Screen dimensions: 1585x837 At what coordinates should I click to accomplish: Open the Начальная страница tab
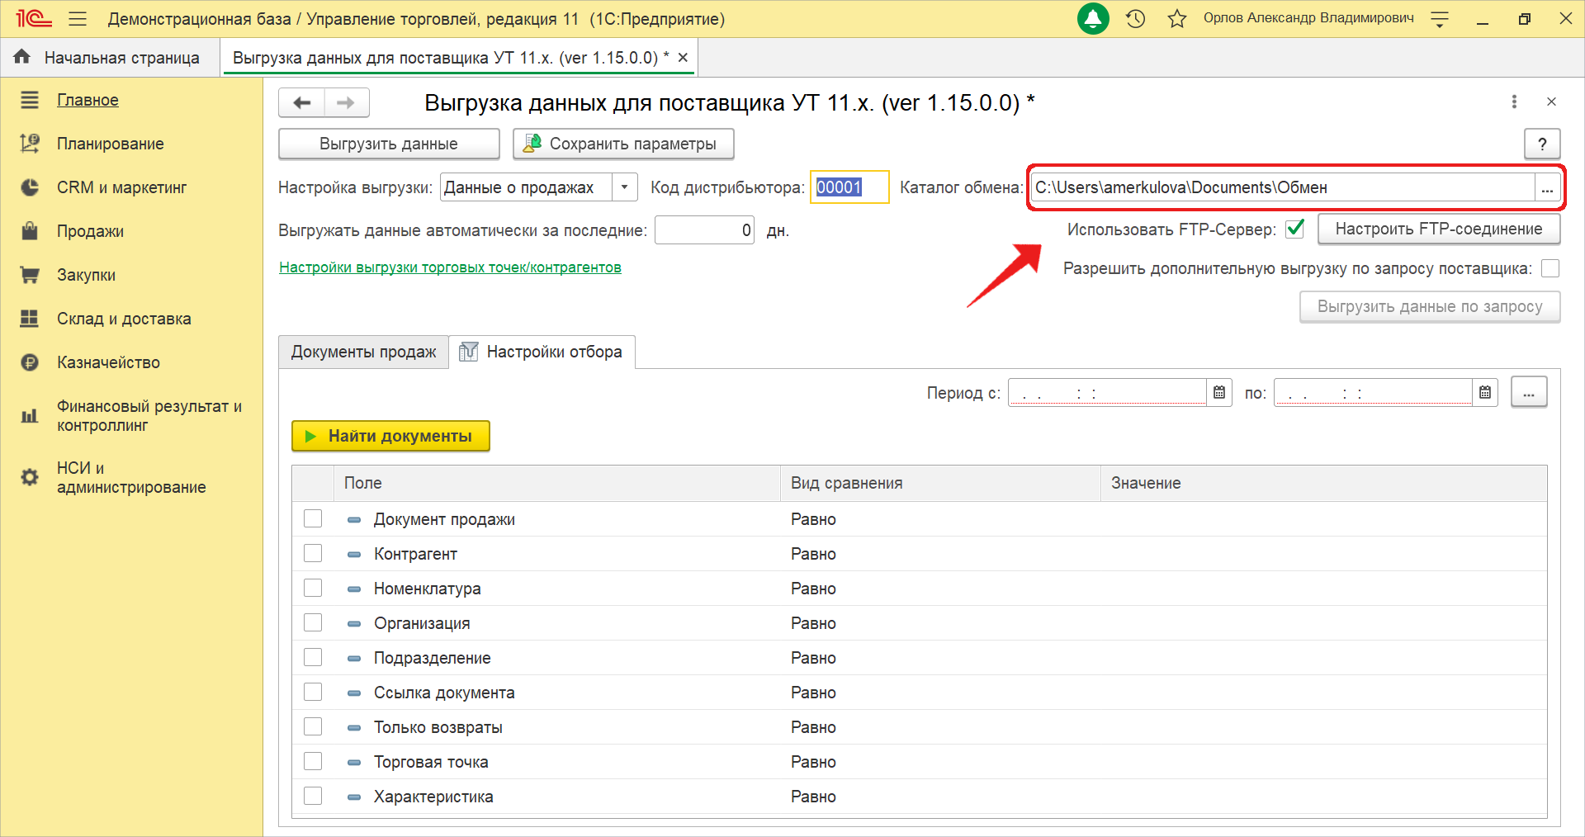[110, 58]
